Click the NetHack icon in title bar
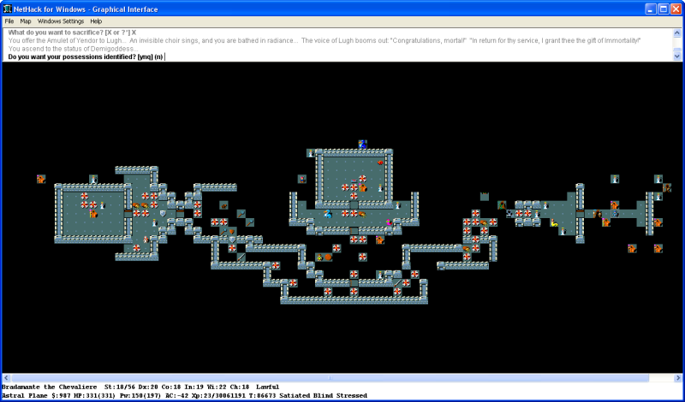The width and height of the screenshot is (685, 402). (x=8, y=7)
